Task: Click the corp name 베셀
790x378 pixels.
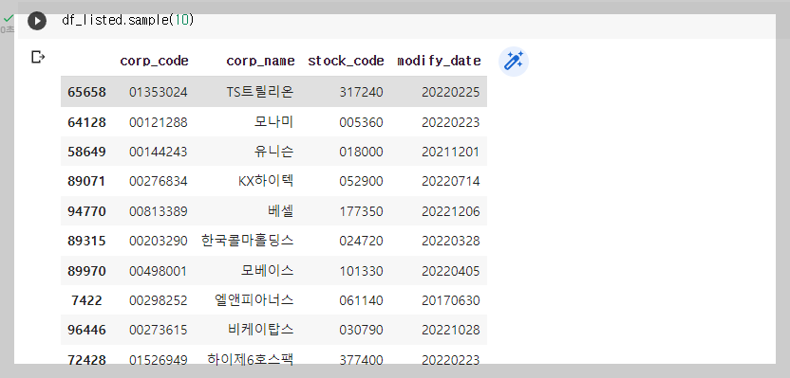Action: pos(281,211)
